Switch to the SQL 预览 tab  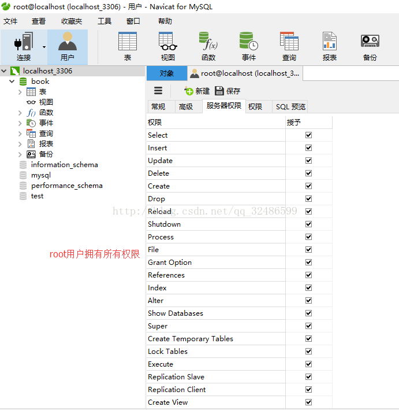point(290,106)
